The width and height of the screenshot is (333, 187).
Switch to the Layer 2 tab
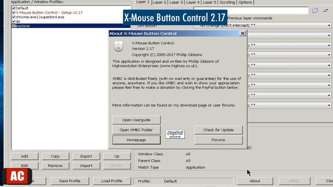160,2
